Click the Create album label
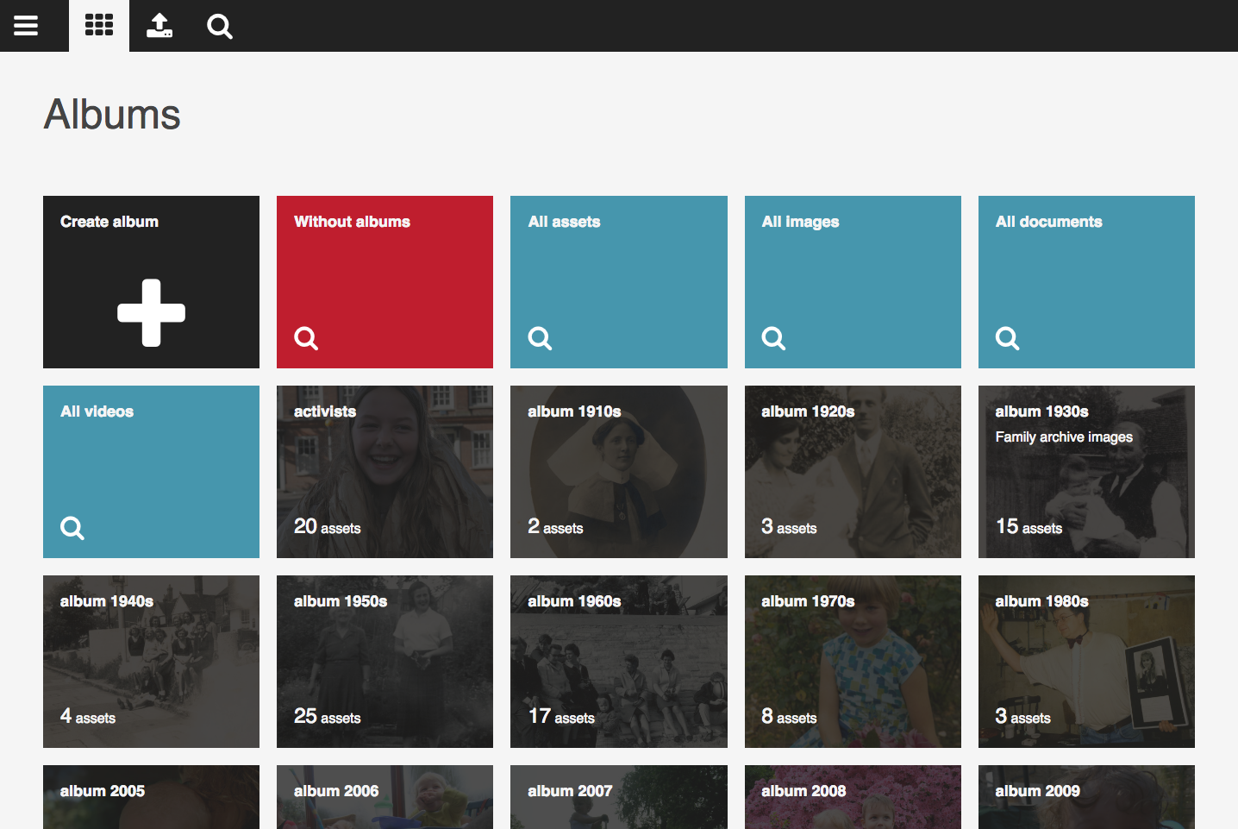 [x=109, y=222]
